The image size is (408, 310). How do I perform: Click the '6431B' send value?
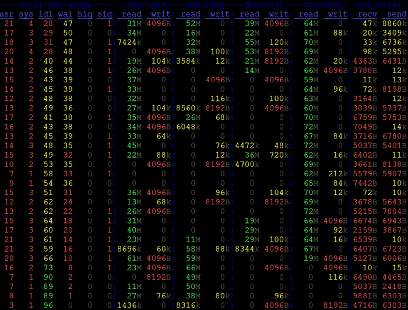click(x=395, y=61)
